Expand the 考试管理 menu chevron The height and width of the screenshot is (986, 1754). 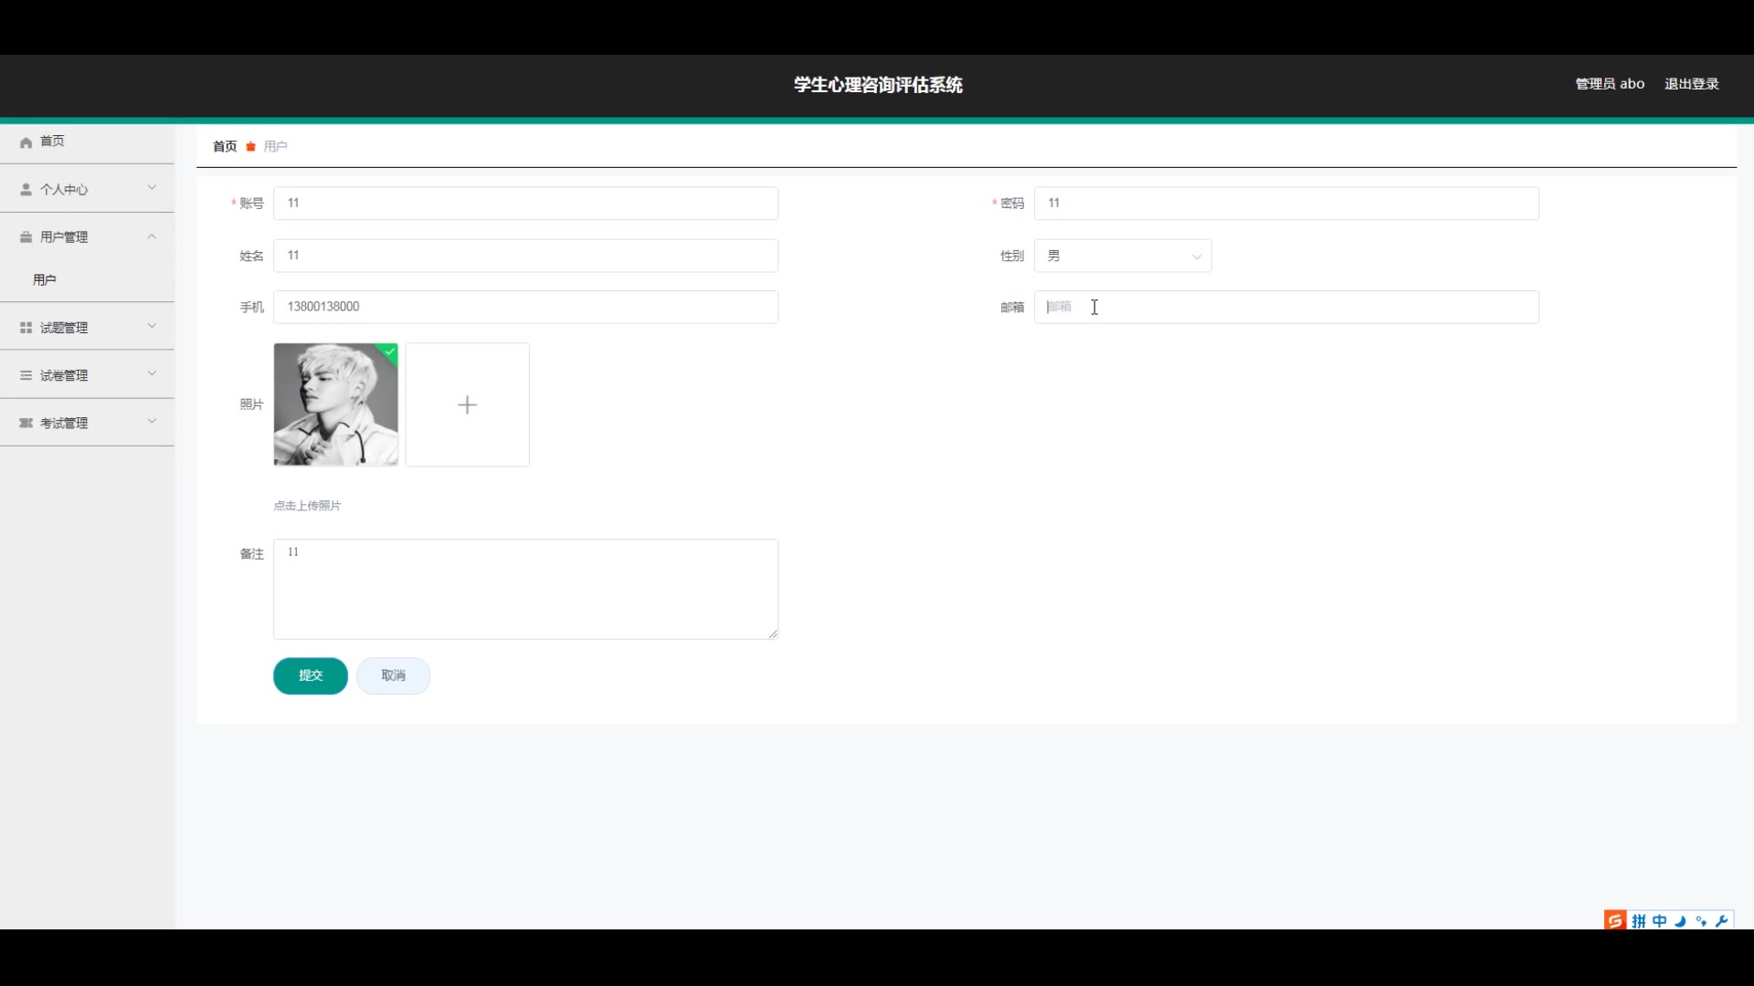tap(152, 421)
